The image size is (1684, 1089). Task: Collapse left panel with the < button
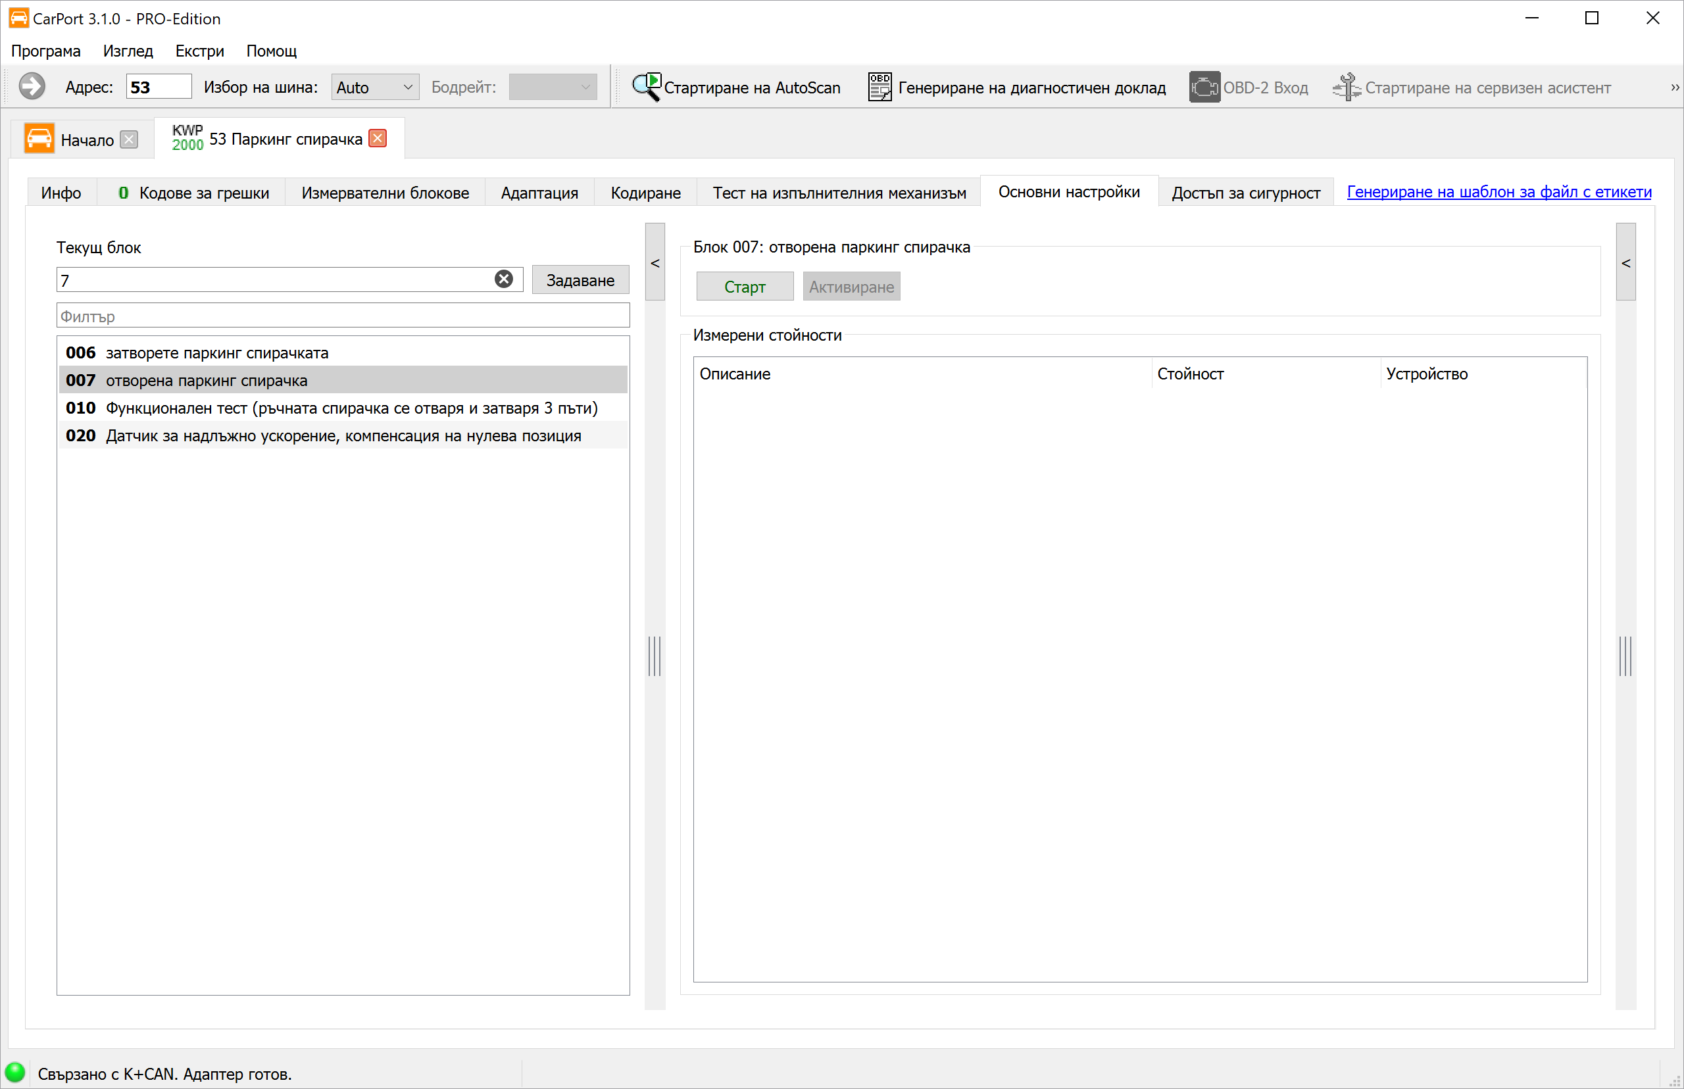655,262
